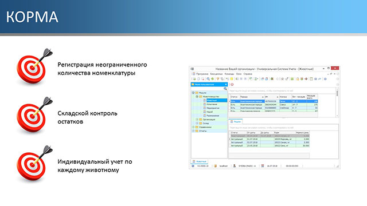The image size is (367, 206).
Task: Click the magnifier search icon in the toolbar
Action: 208,79
